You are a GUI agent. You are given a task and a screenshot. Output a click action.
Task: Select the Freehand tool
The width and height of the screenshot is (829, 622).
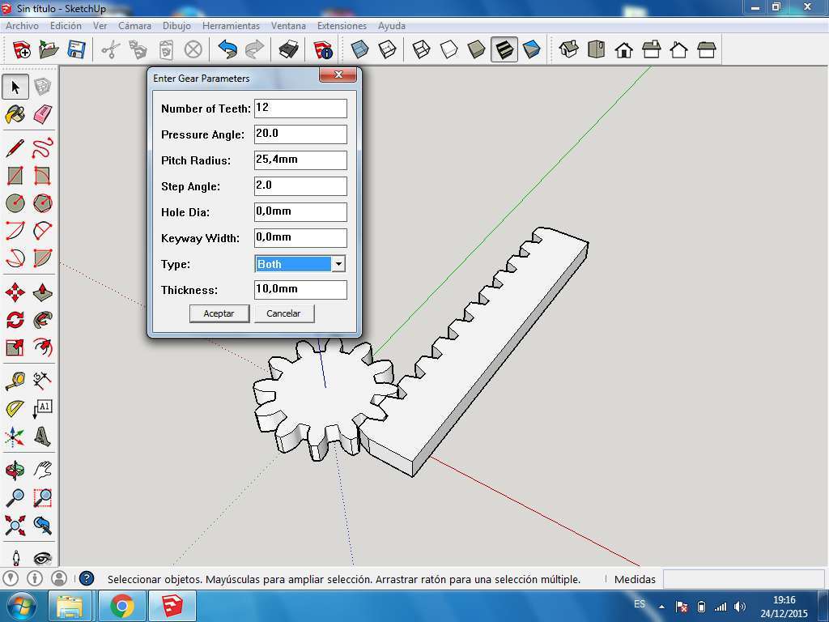coord(42,148)
